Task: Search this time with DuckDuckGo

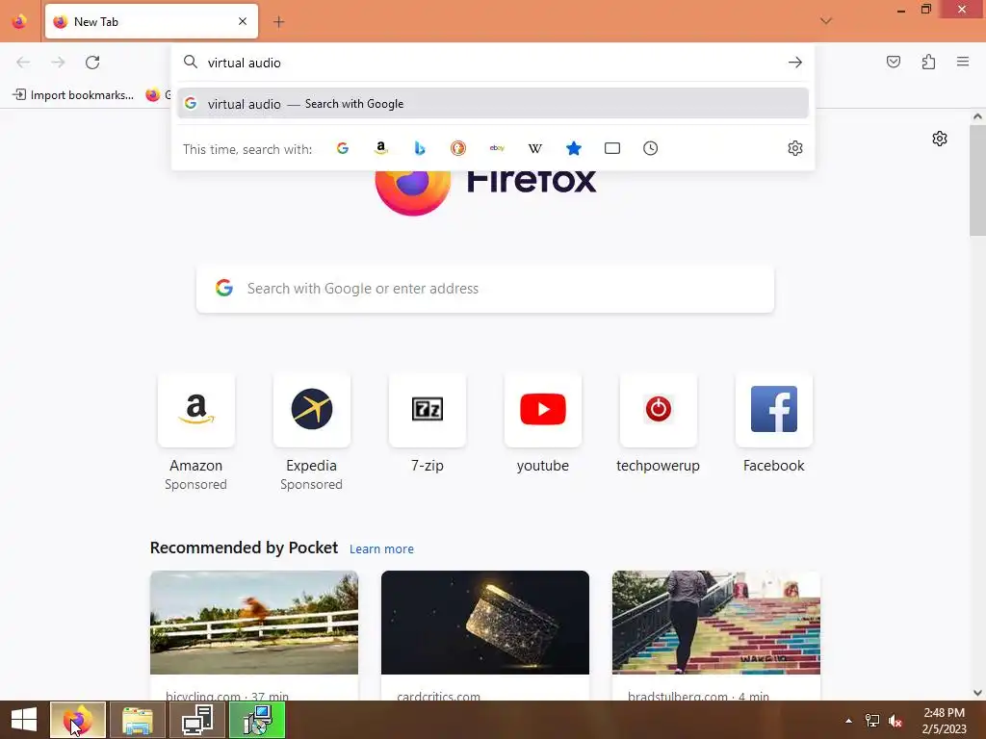Action: coord(457,148)
